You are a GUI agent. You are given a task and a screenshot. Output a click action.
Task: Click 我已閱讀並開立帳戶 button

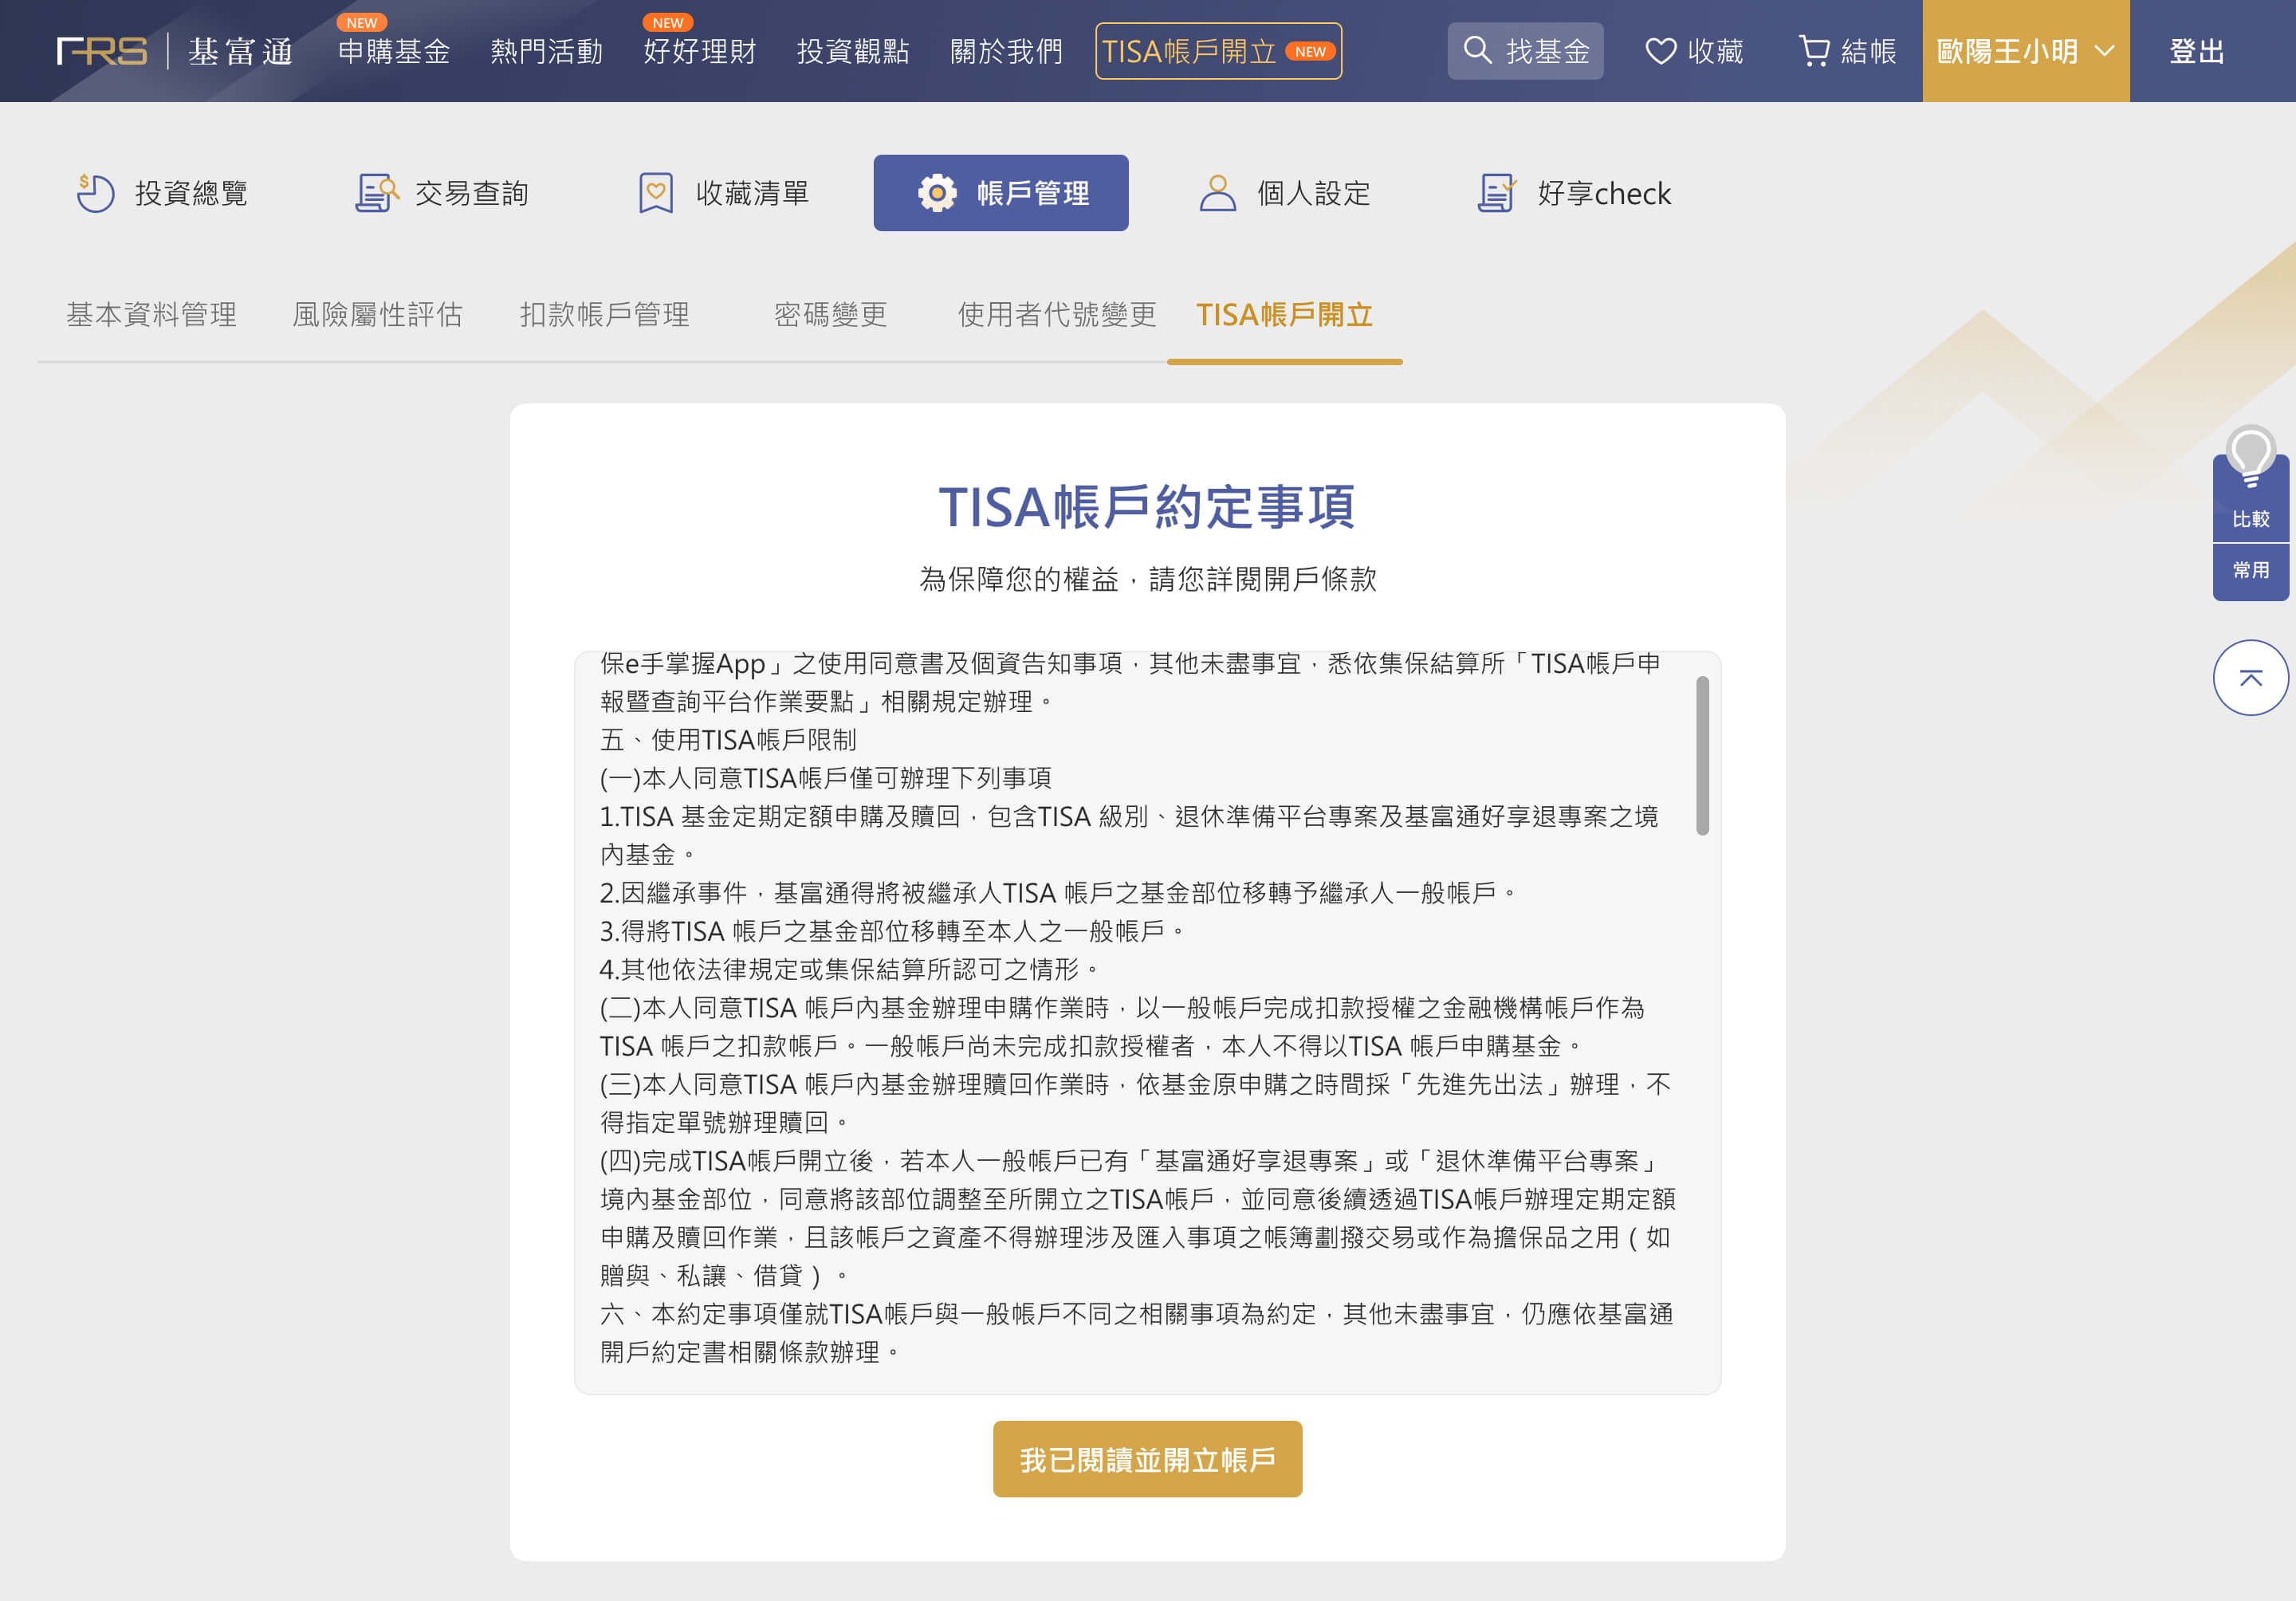coord(1147,1459)
